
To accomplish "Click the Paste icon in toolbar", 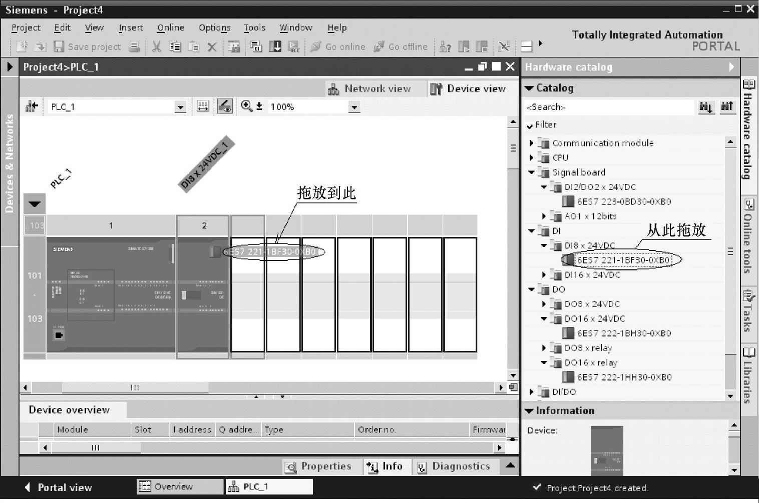I will click(x=193, y=46).
